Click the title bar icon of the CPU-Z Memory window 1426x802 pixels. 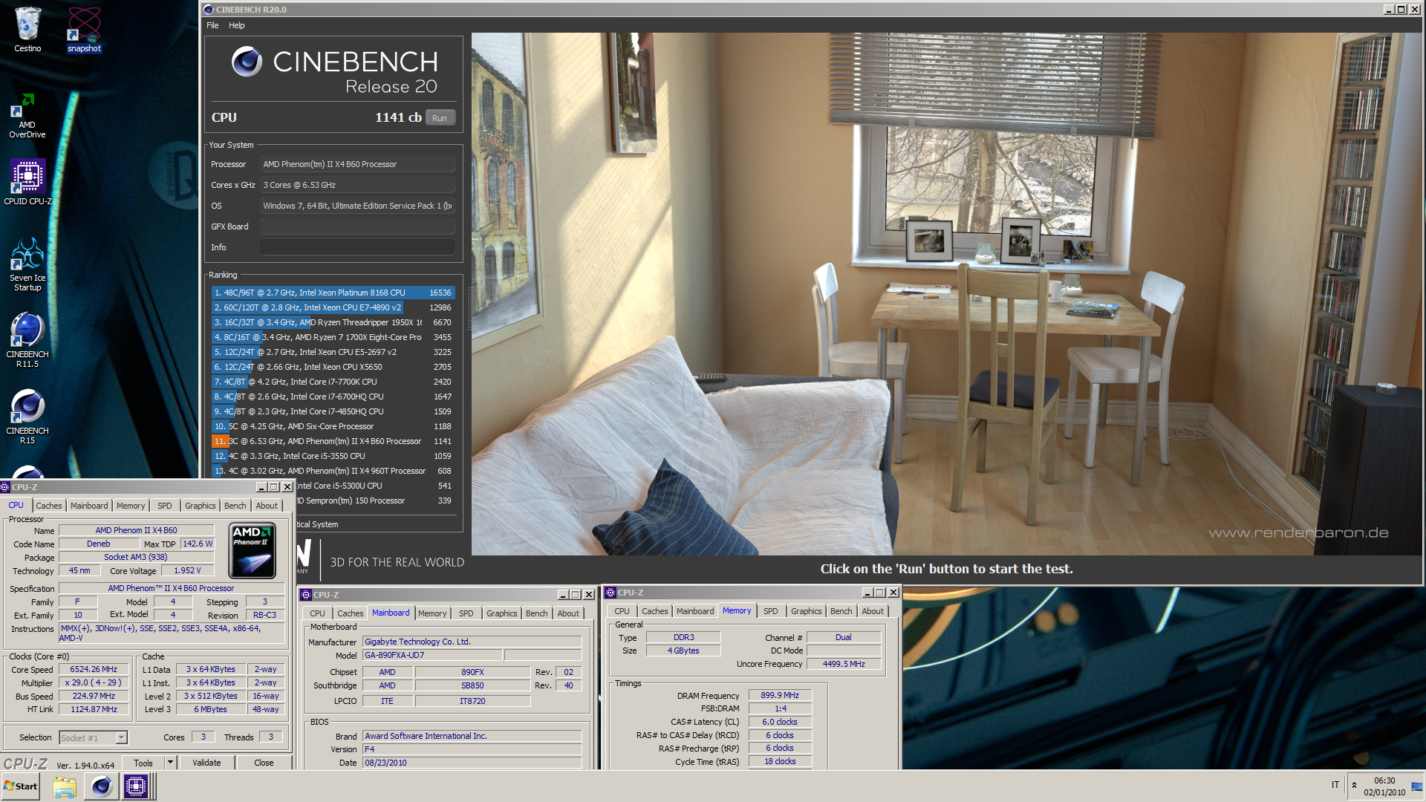611,593
